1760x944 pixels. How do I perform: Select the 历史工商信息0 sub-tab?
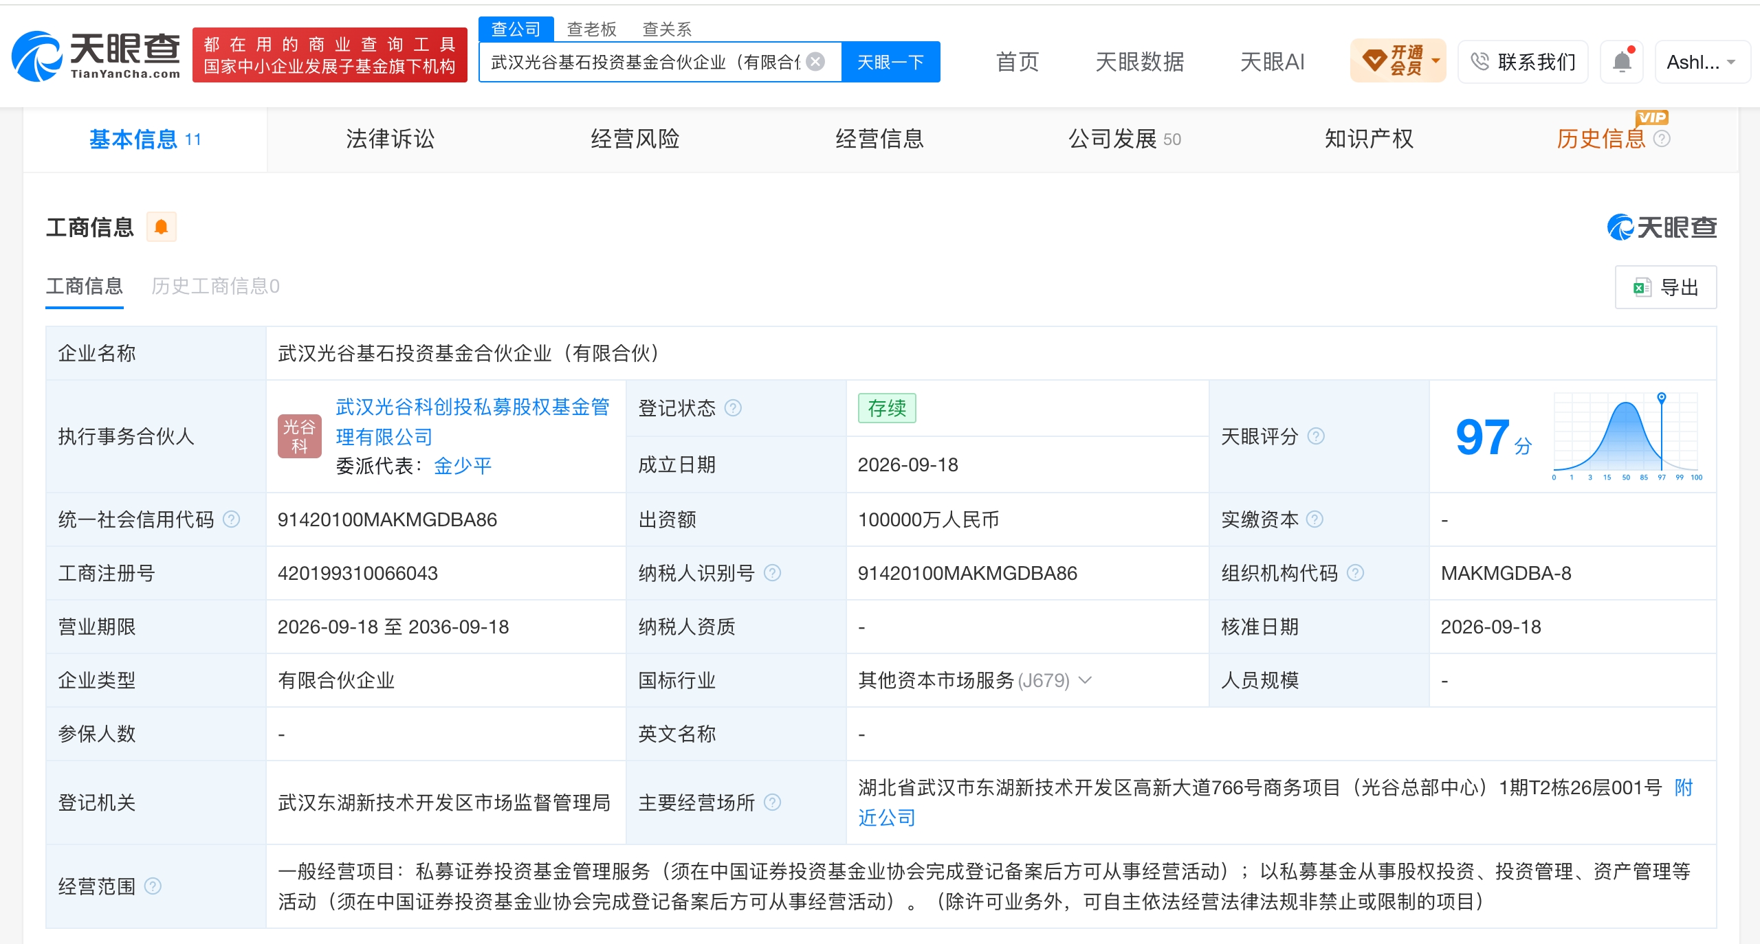[215, 286]
